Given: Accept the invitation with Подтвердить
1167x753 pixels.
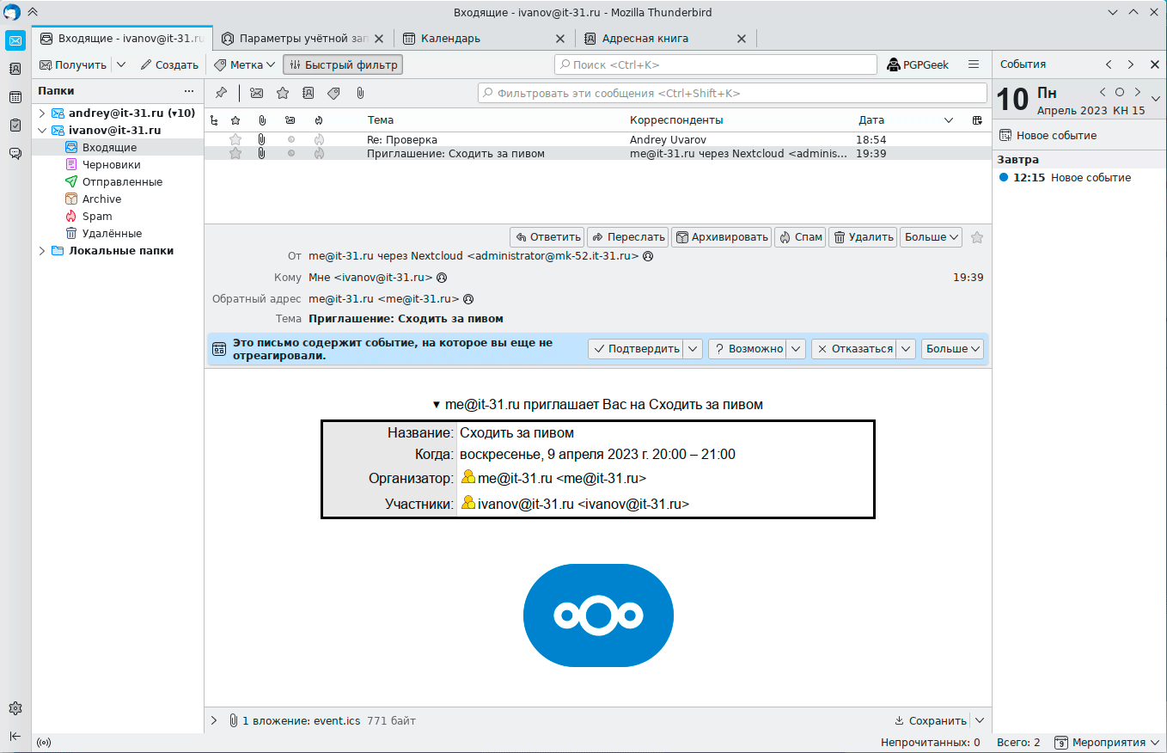Looking at the screenshot, I should [x=637, y=349].
